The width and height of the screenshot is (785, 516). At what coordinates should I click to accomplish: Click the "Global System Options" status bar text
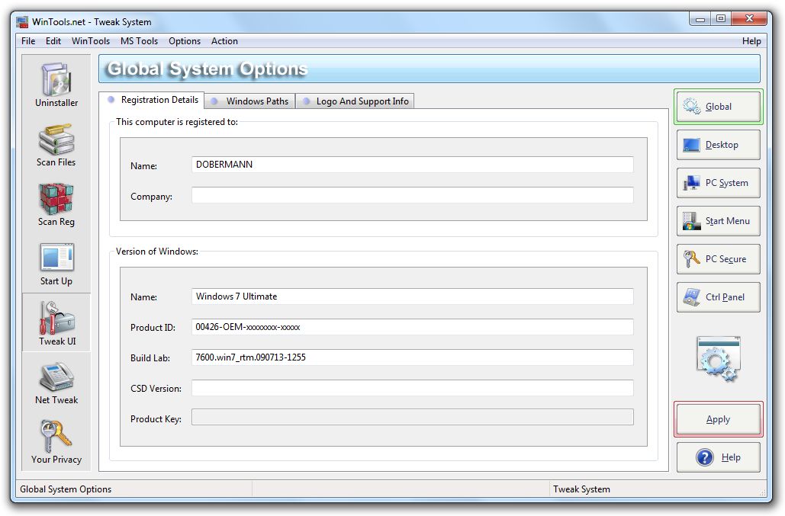coord(66,489)
